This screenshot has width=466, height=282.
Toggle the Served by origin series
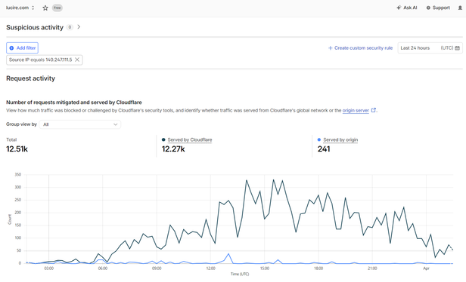coord(340,139)
